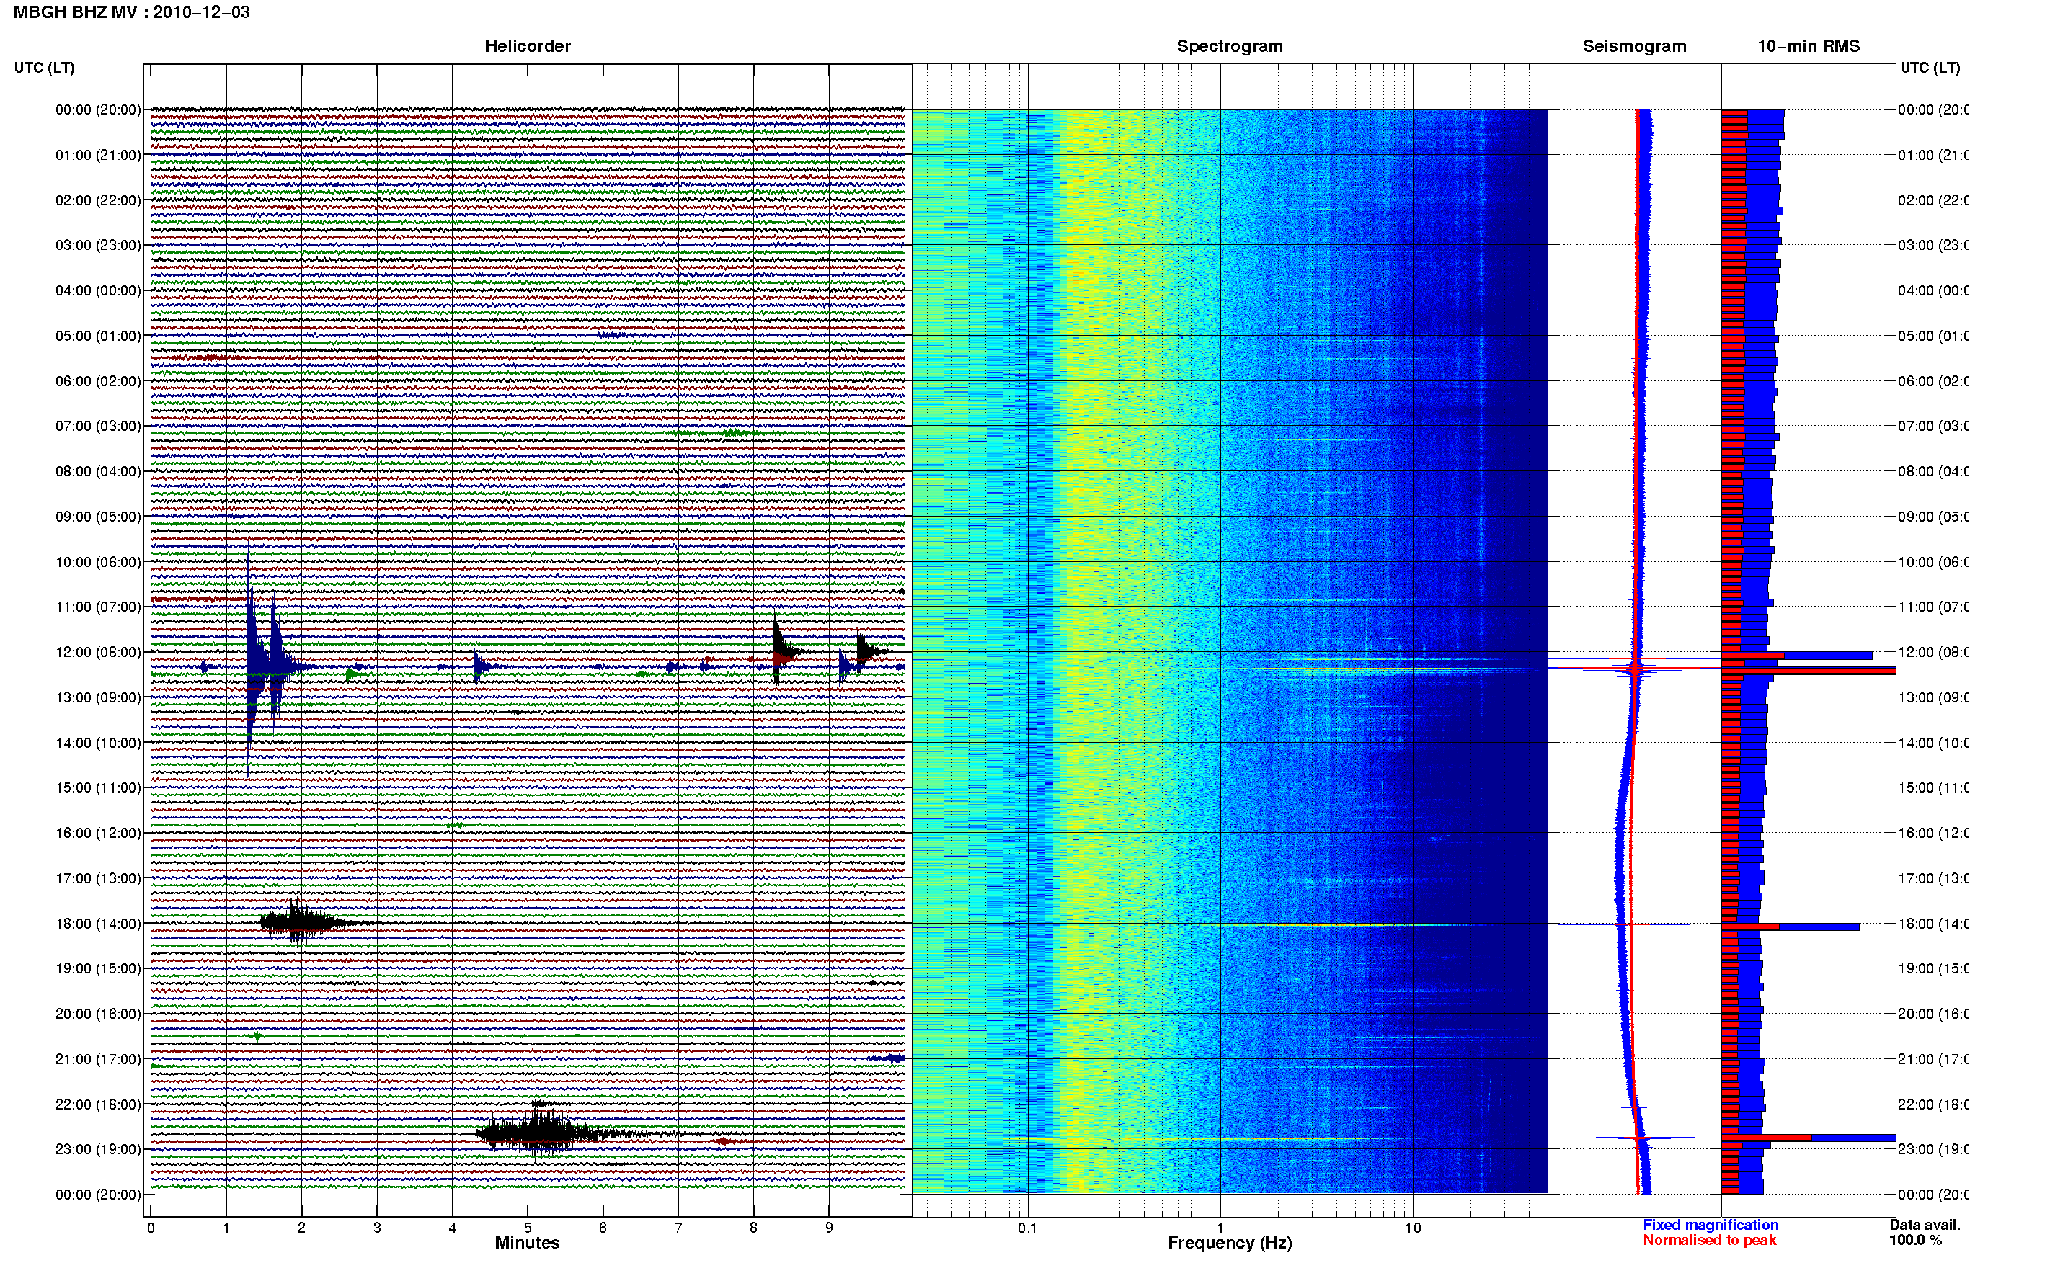Screen dimensions: 2050x1281
Task: Click the right 'UTC (LT)' axis label
Action: tap(1930, 68)
